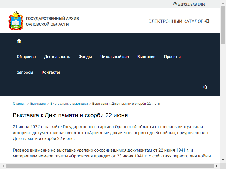The height and width of the screenshot is (169, 226).
Task: Click the vertical scrollbar down arrow
Action: (x=223, y=160)
